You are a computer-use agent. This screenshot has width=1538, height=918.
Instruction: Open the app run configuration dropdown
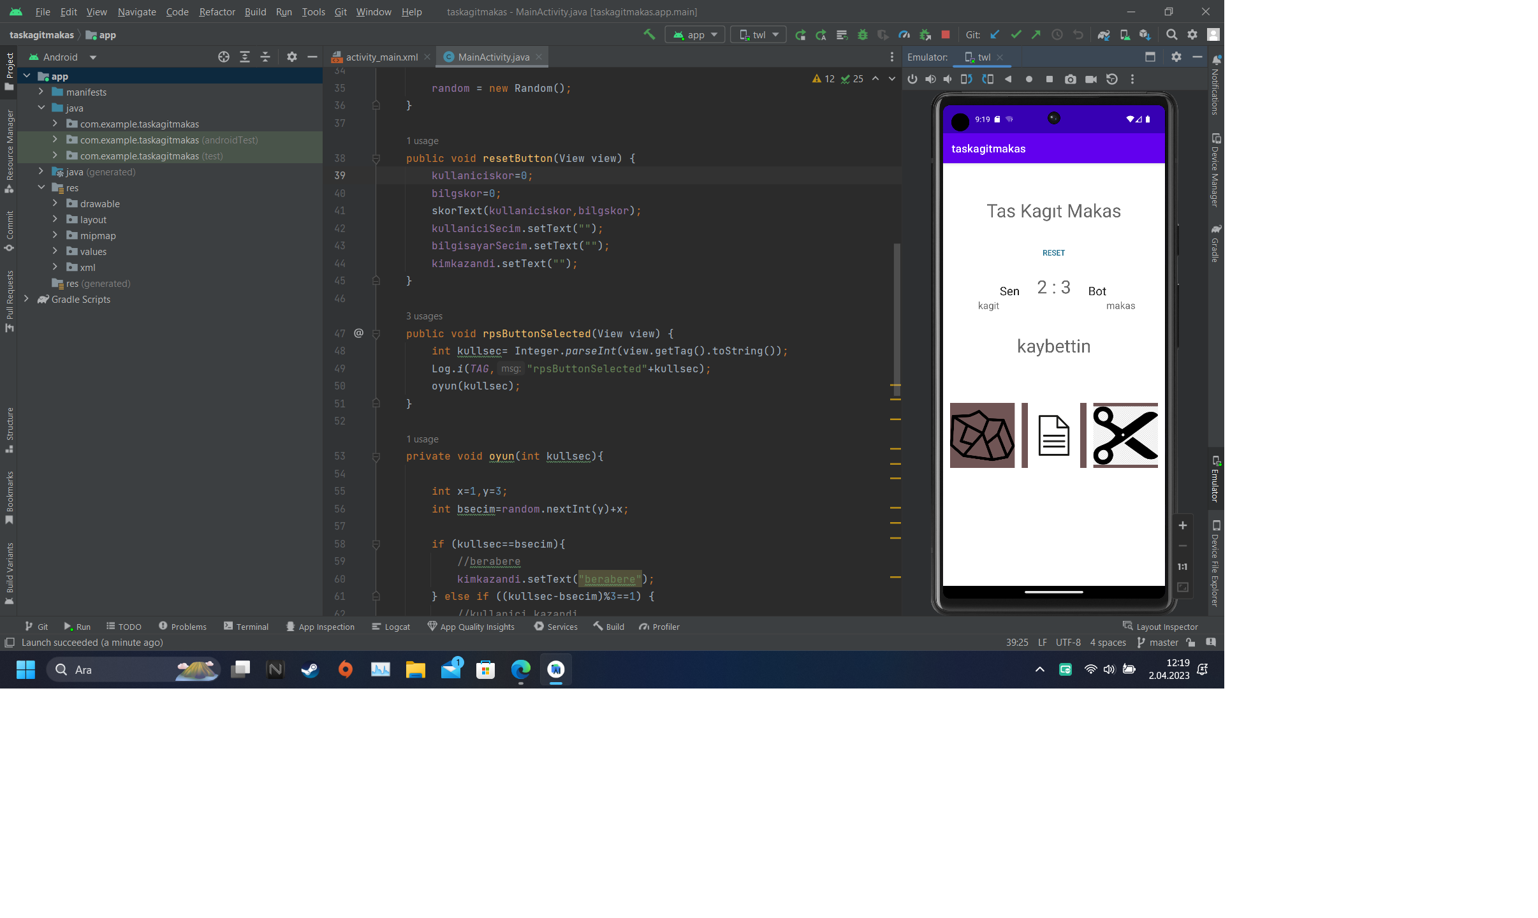[x=694, y=34]
